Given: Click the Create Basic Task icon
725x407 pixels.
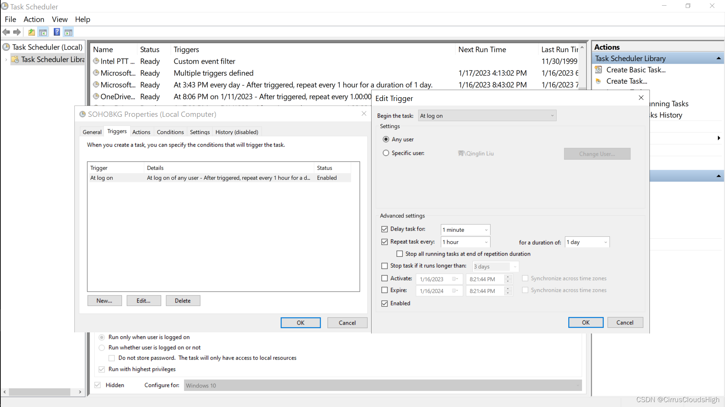Looking at the screenshot, I should (x=599, y=70).
